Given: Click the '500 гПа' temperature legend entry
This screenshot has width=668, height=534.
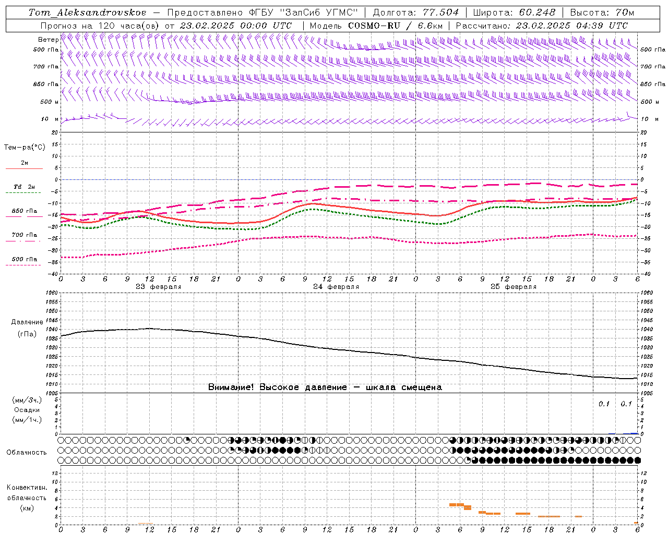Looking at the screenshot, I should [25, 259].
